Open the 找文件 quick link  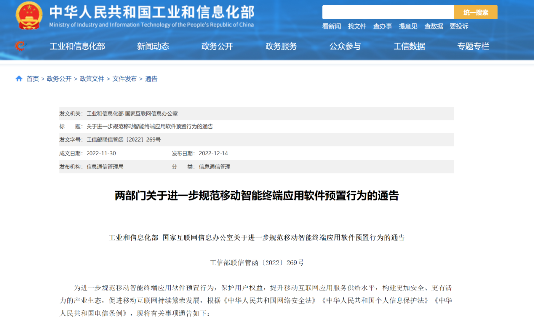[357, 26]
